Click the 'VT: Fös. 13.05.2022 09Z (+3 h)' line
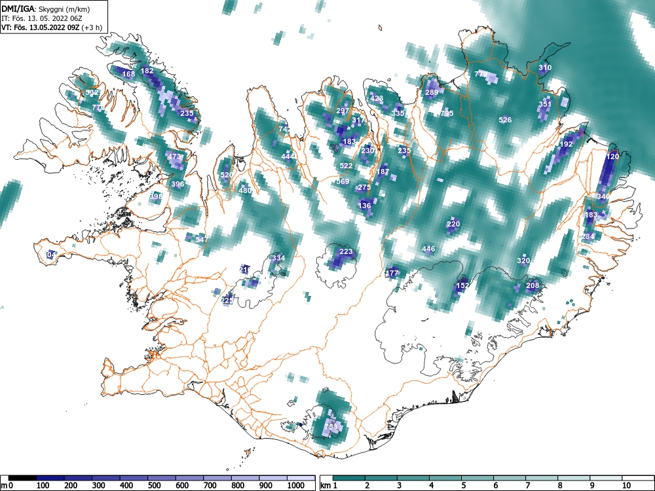This screenshot has height=491, width=655. (52, 27)
